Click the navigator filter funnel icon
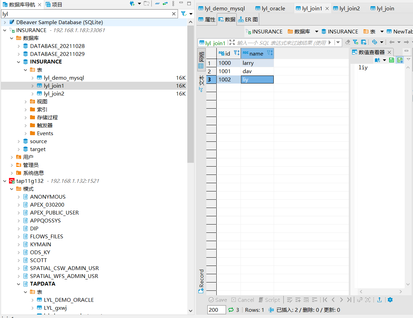The image size is (413, 318). [x=184, y=14]
